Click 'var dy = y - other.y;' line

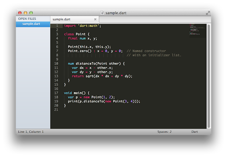pos(92,72)
